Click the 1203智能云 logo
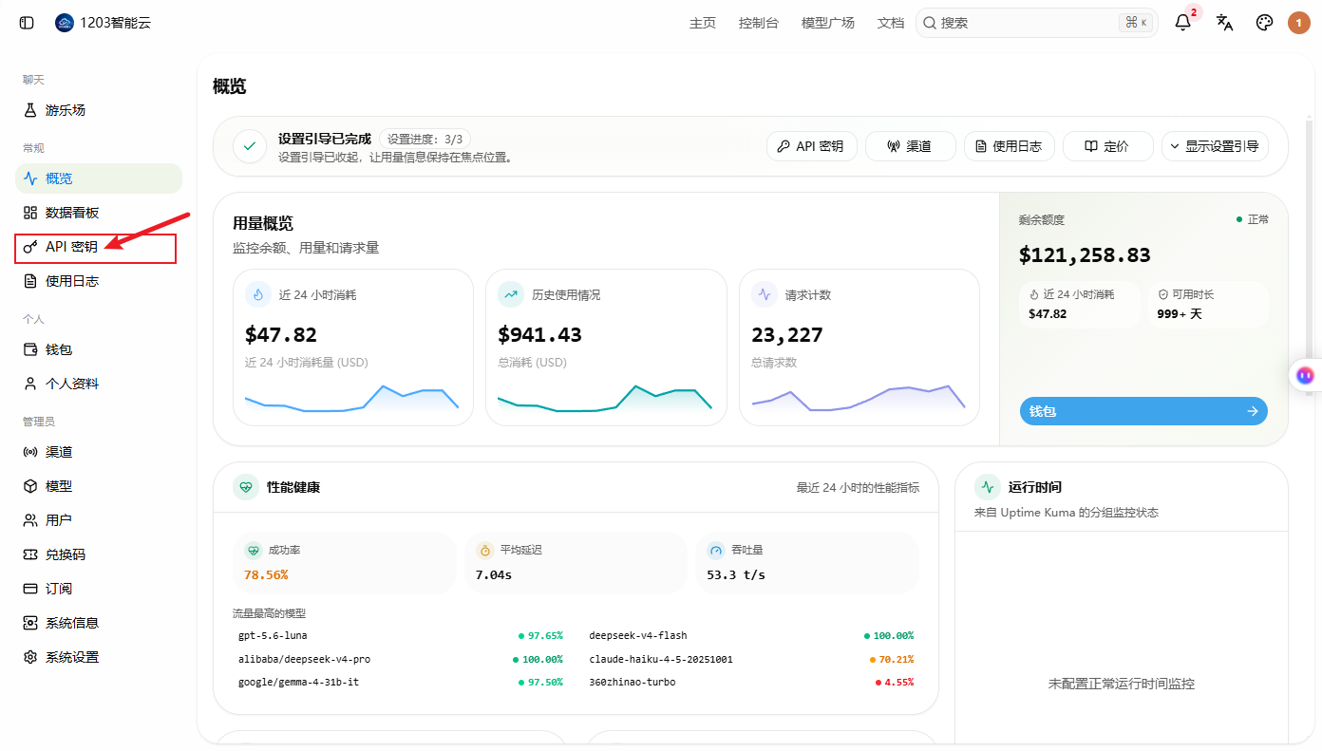Screen dimensions: 1322x751 tap(65, 23)
